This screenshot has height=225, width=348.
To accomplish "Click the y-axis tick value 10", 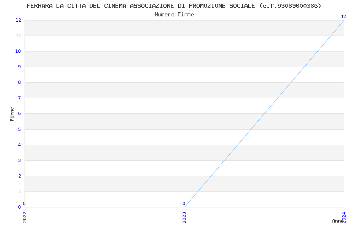I will point(18,51).
